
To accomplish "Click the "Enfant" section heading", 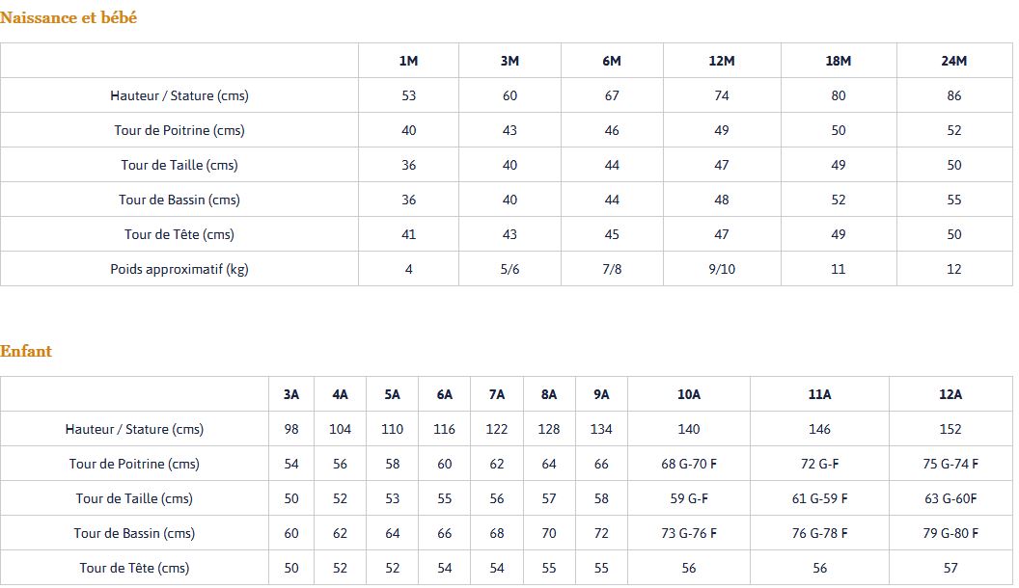I will point(26,351).
